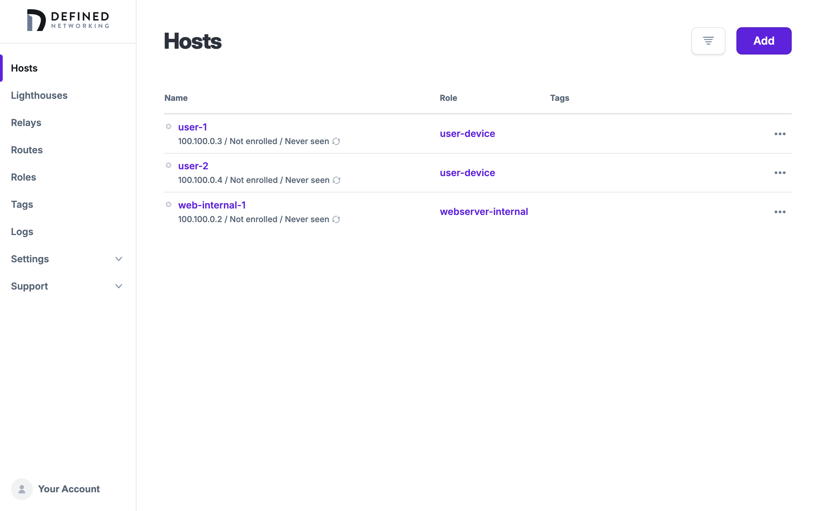Open the filter options icon

point(708,41)
